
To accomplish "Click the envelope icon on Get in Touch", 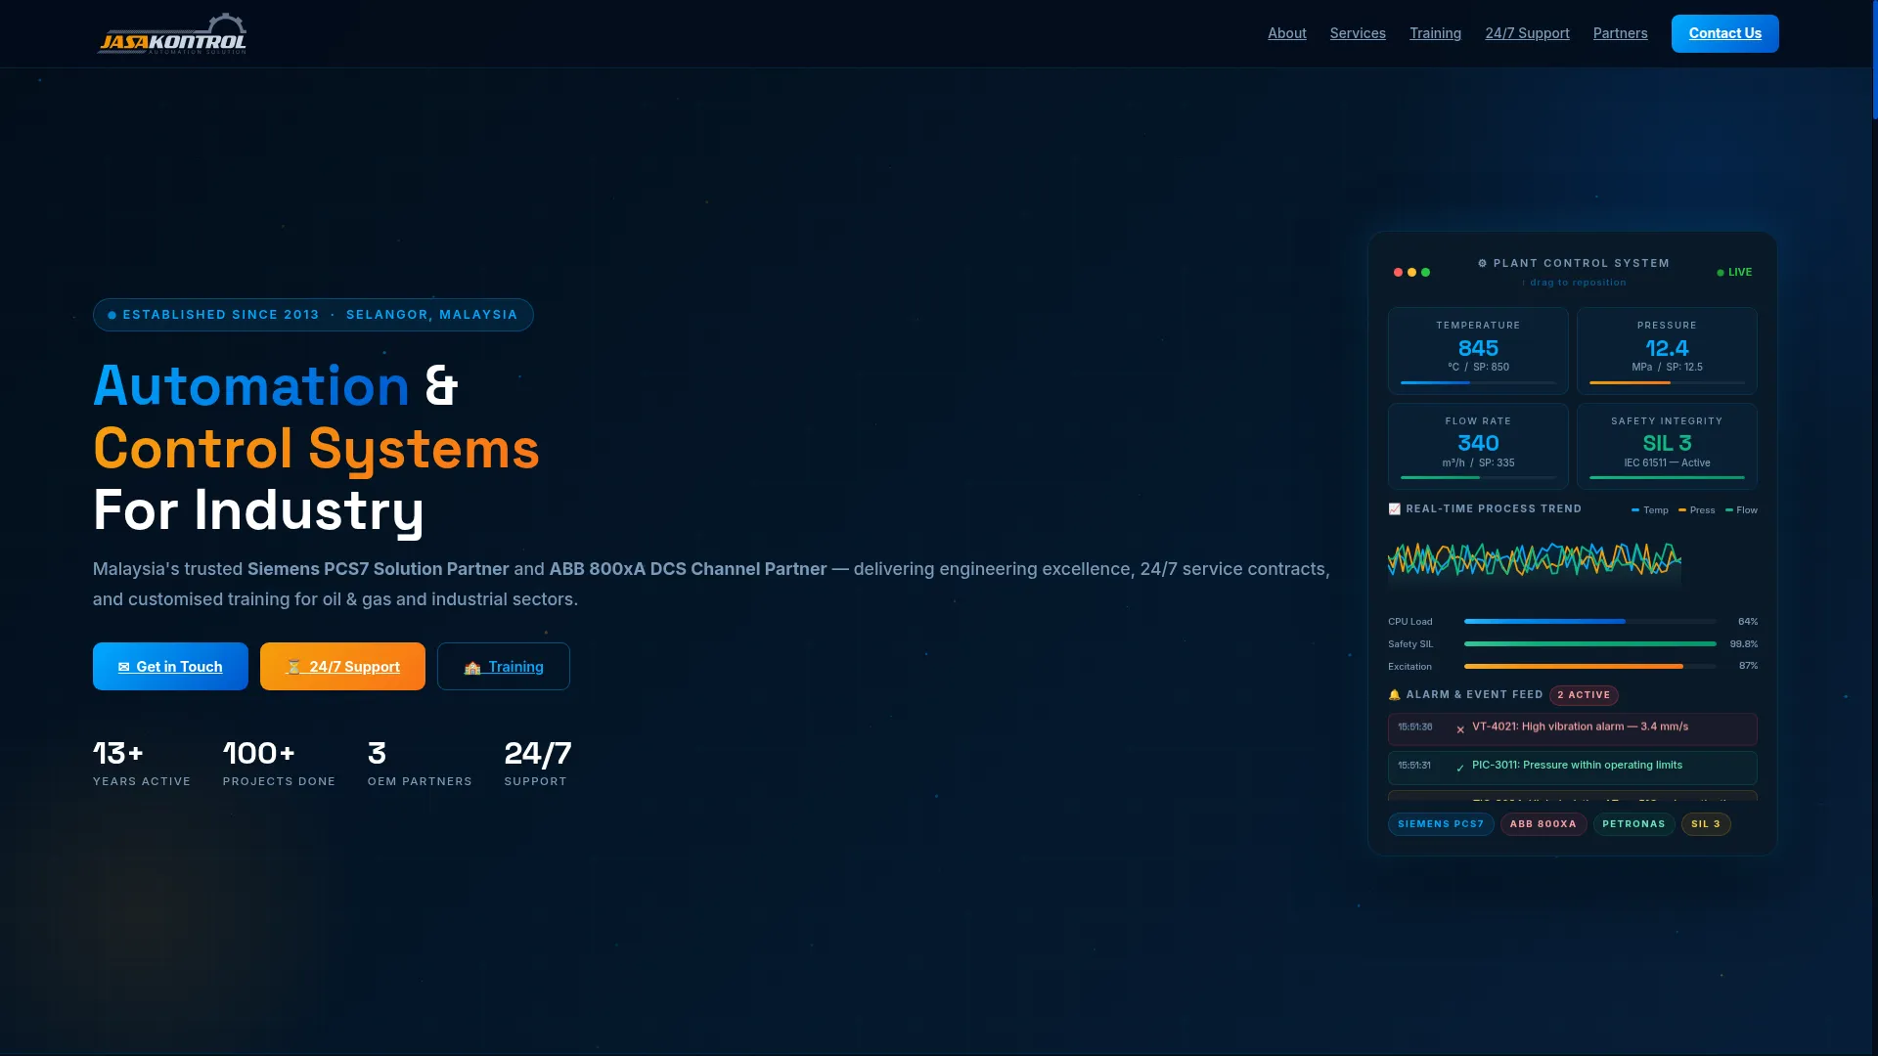I will pyautogui.click(x=124, y=667).
